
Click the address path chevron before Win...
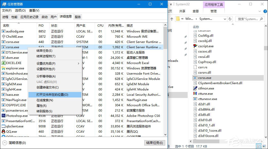(x=182, y=19)
